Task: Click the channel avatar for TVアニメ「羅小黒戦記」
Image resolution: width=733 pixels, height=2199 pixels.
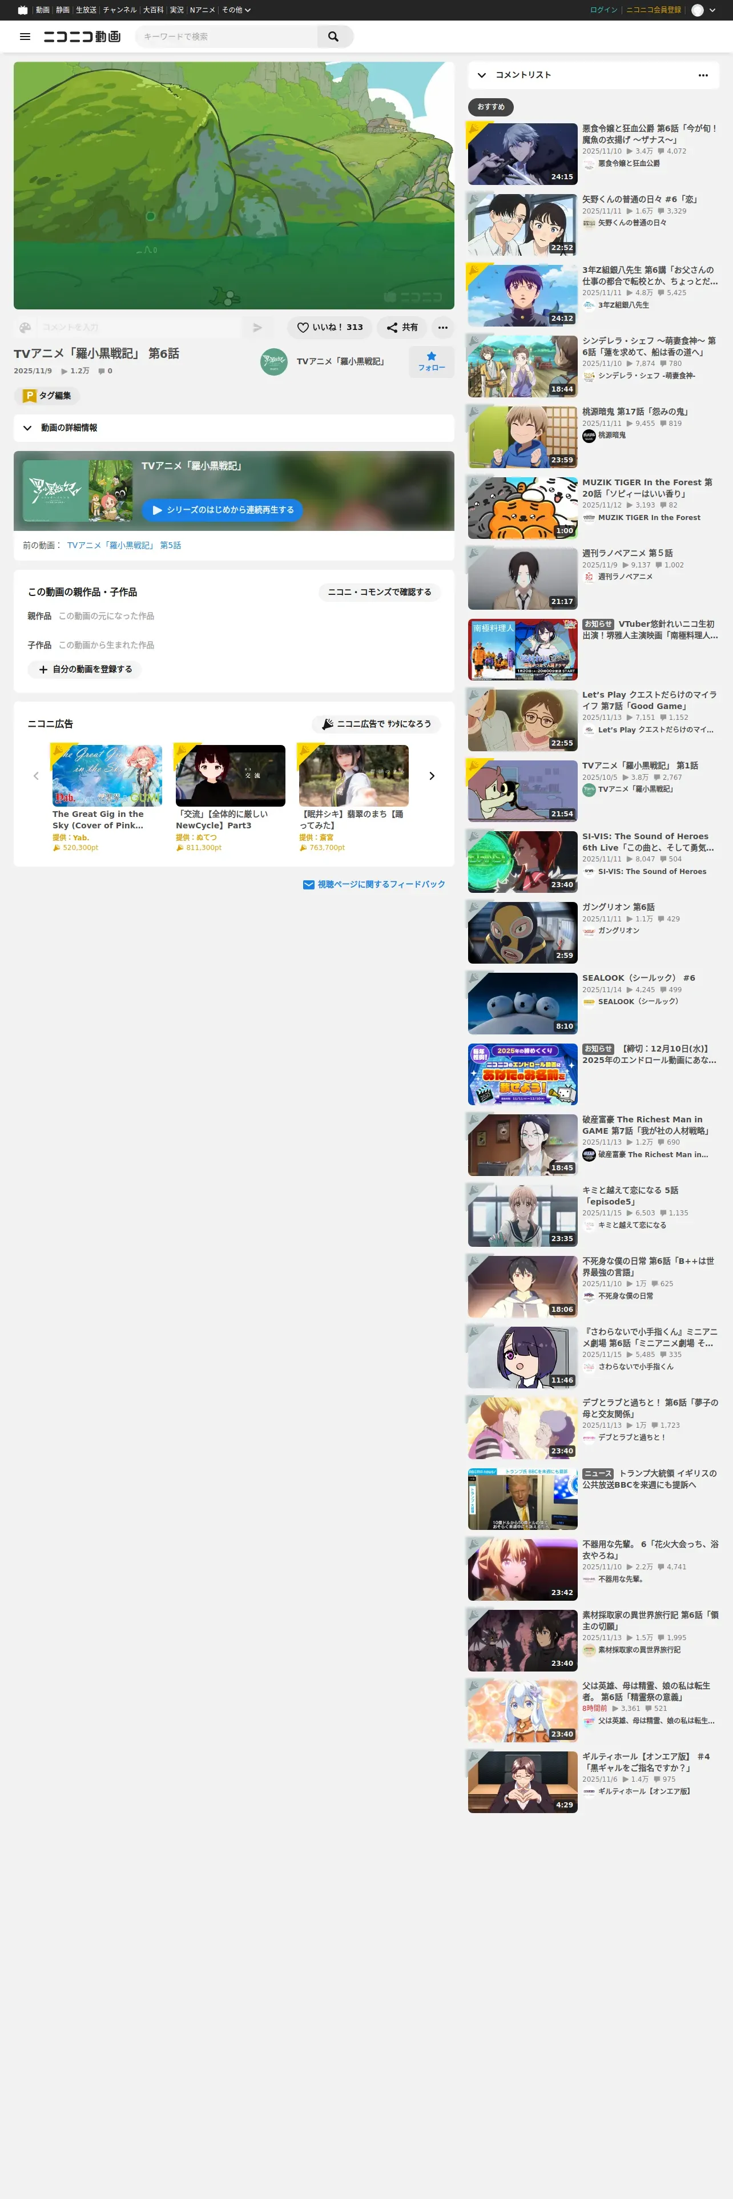Action: point(274,361)
